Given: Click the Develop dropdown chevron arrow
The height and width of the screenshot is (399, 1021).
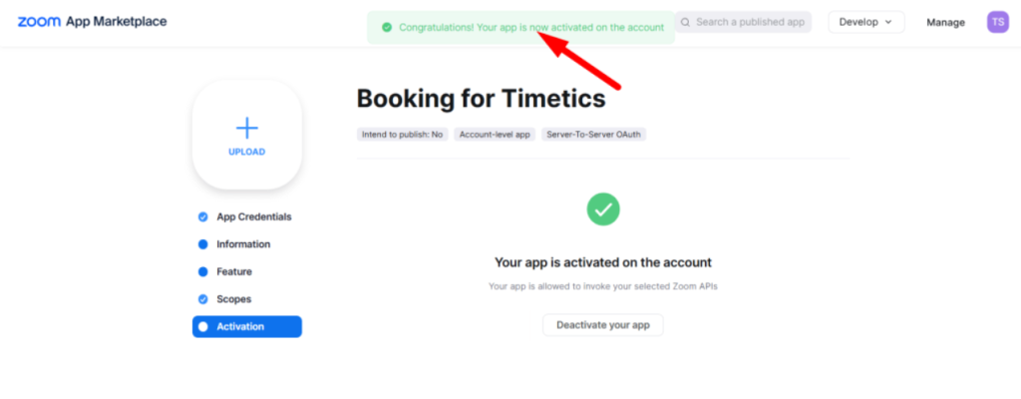Looking at the screenshot, I should 887,22.
